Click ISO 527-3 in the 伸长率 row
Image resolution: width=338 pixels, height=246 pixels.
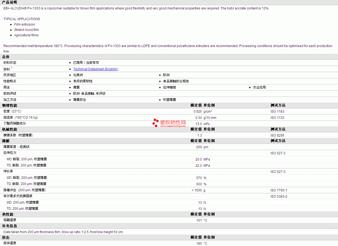pyautogui.click(x=278, y=172)
